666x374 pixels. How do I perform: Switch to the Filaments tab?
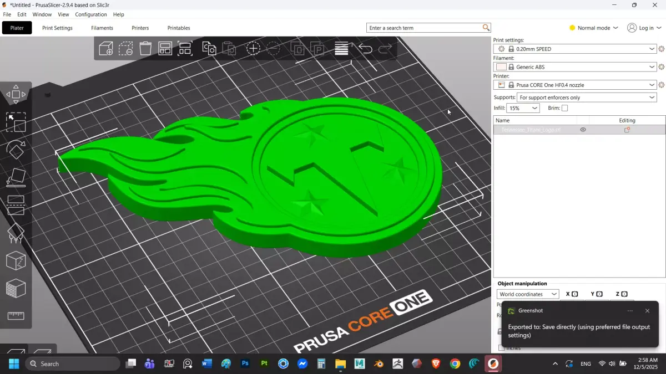[102, 28]
